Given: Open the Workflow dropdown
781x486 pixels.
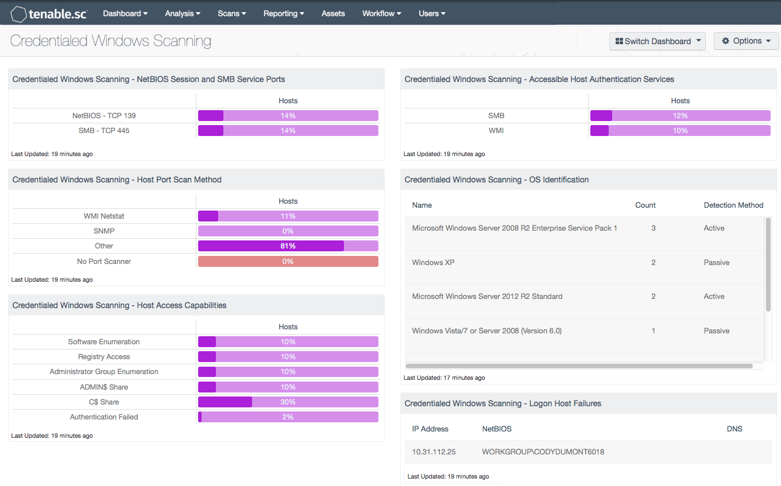Looking at the screenshot, I should click(x=381, y=13).
